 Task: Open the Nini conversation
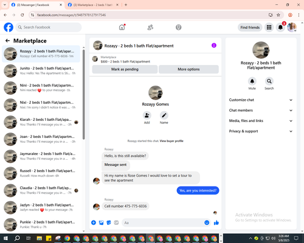[x=41, y=88]
